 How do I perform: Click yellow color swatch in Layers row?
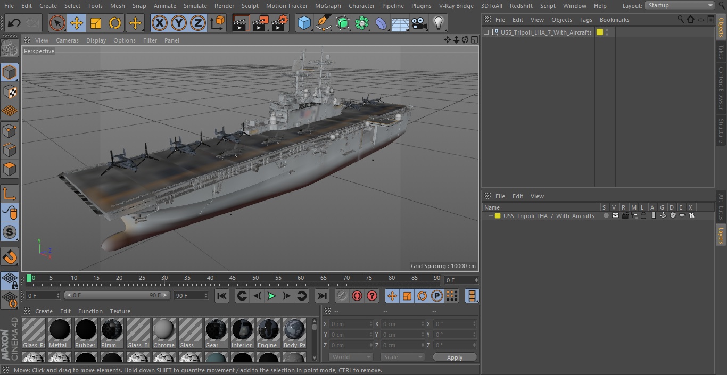(498, 216)
